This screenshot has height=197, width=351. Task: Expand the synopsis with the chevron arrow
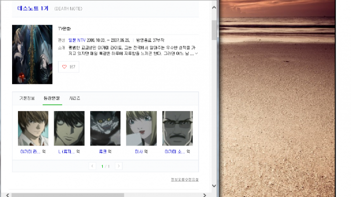tap(197, 53)
